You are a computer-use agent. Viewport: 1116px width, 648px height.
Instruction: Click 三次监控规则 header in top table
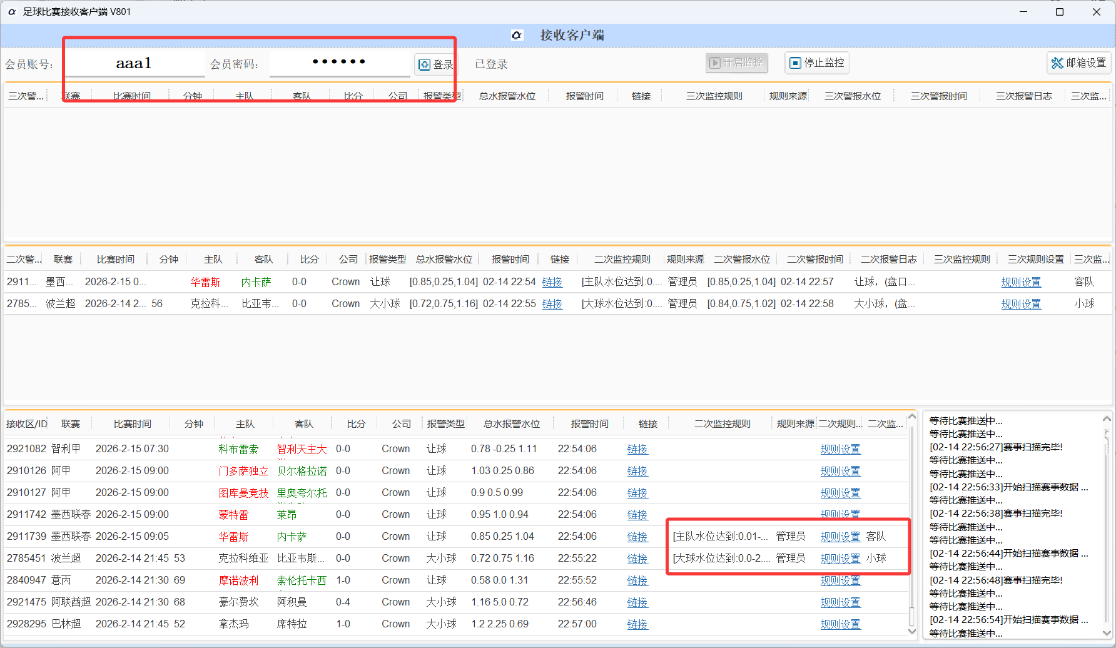pyautogui.click(x=714, y=96)
